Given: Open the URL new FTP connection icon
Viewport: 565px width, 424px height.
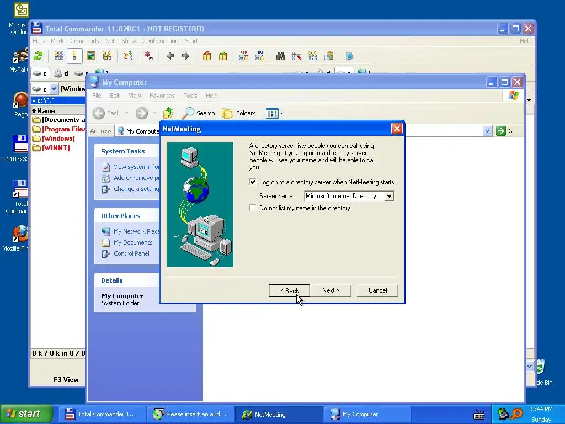Looking at the screenshot, I should tap(260, 56).
